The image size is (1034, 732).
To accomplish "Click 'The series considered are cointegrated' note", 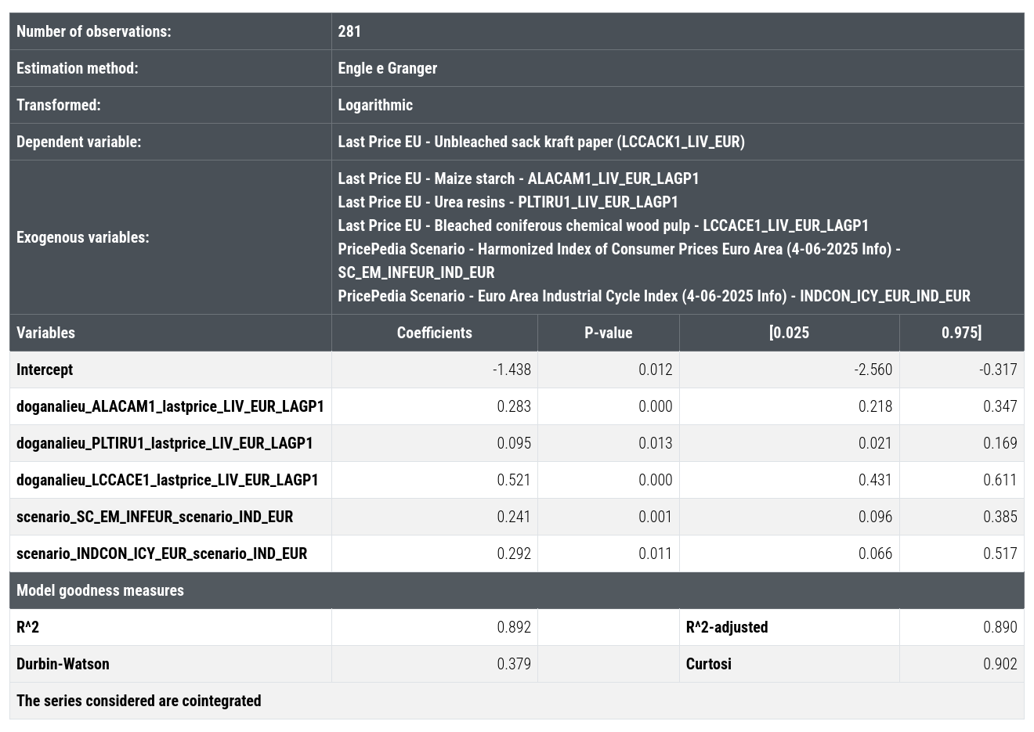I will click(139, 701).
